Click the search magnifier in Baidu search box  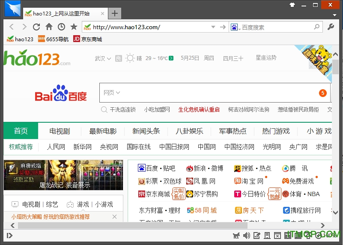pyautogui.click(x=317, y=27)
